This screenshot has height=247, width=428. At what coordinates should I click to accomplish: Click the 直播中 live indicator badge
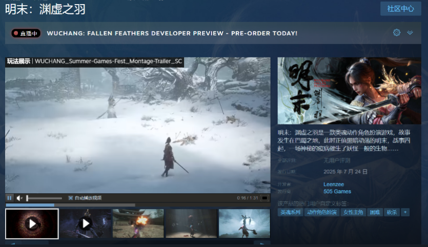(26, 33)
